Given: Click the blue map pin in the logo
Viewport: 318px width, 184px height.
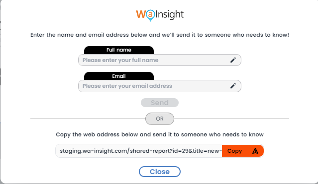Looking at the screenshot, I should click(150, 15).
